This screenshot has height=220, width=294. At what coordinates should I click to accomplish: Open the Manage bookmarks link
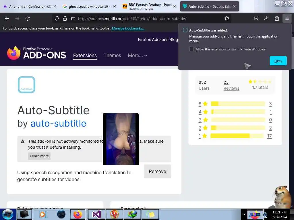[128, 28]
